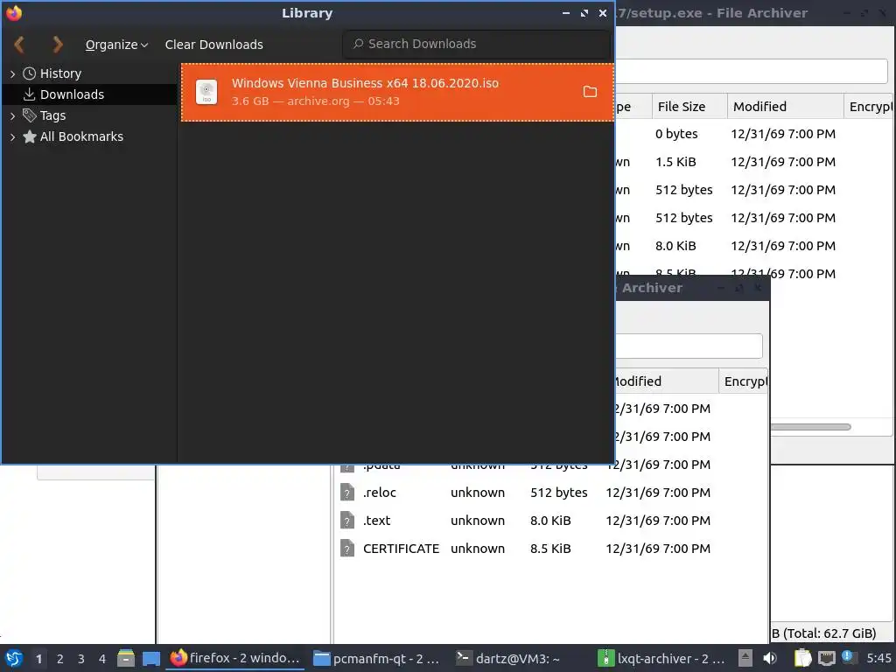Screen dimensions: 896x672
Task: Expand the Tags tree node
Action: click(x=12, y=116)
